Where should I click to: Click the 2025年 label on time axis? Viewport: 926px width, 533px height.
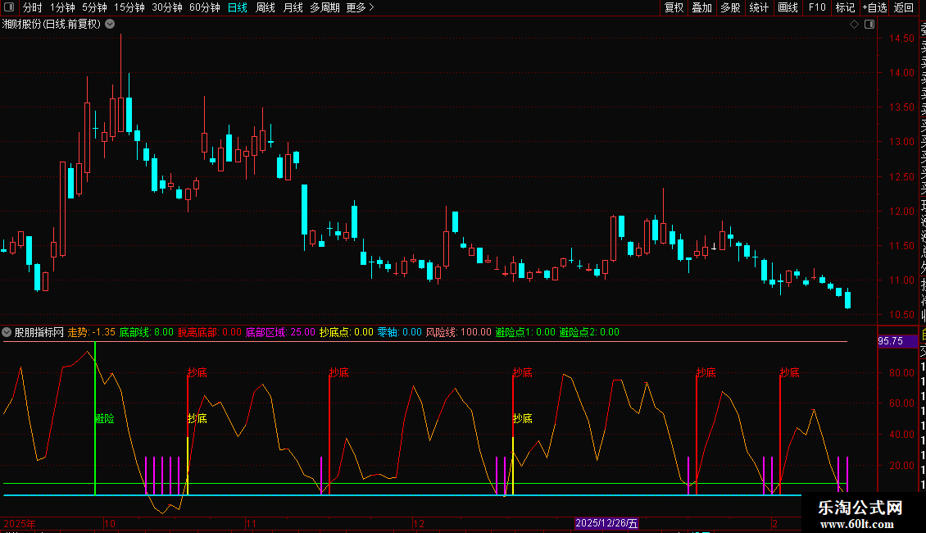click(20, 523)
